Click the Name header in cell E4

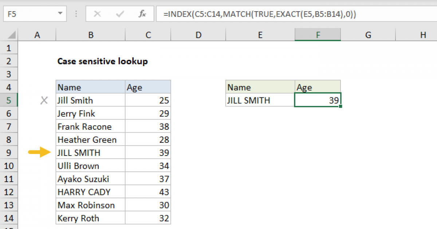pos(260,87)
